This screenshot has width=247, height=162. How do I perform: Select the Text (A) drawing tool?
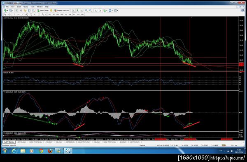35,14
